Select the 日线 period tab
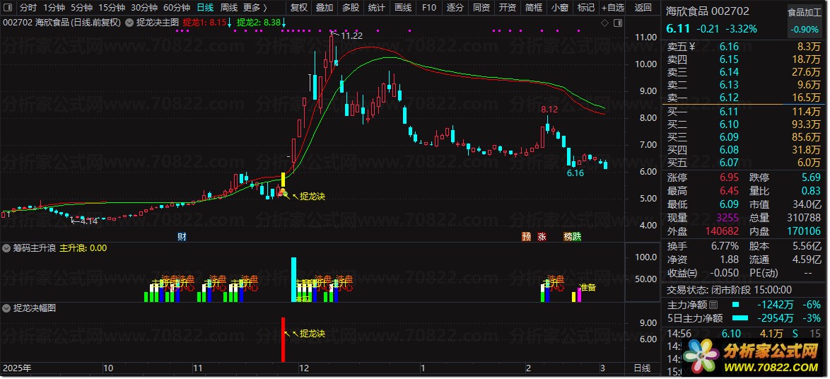Image resolution: width=830 pixels, height=379 pixels. (x=205, y=7)
